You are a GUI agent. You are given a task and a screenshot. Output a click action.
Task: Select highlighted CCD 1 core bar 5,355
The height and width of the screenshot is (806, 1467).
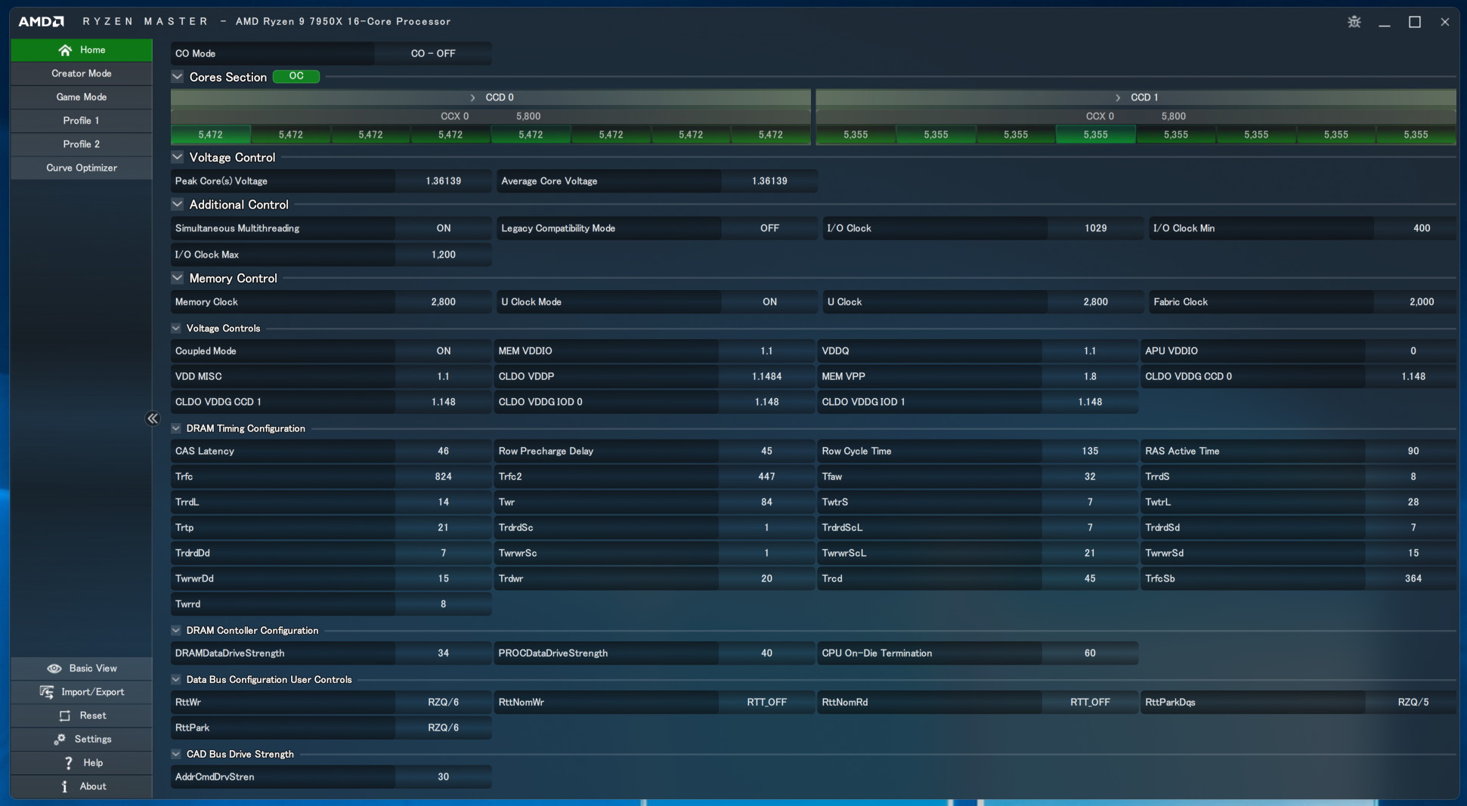(1096, 134)
